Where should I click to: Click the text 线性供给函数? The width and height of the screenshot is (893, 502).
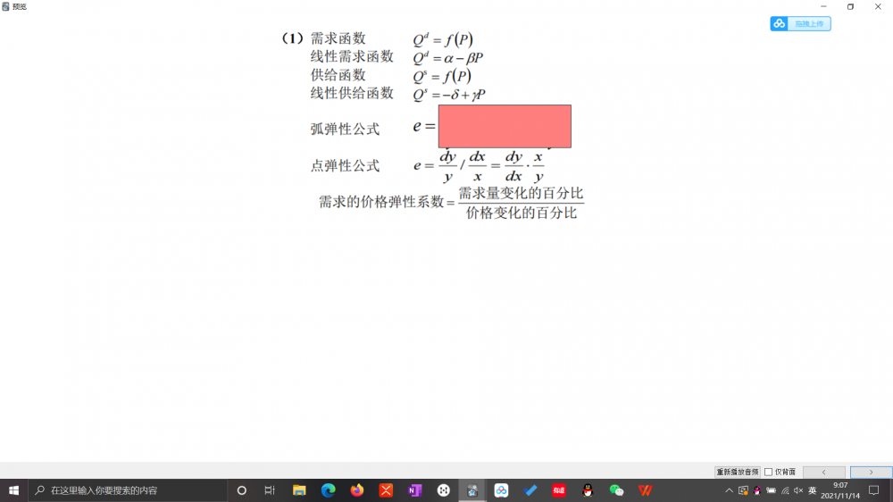tap(351, 93)
